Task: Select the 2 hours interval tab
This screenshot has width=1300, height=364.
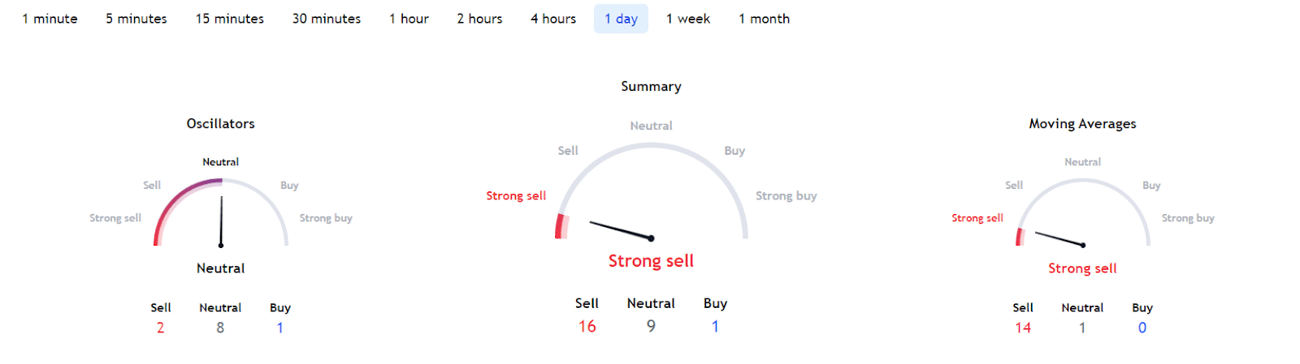Action: (x=479, y=19)
